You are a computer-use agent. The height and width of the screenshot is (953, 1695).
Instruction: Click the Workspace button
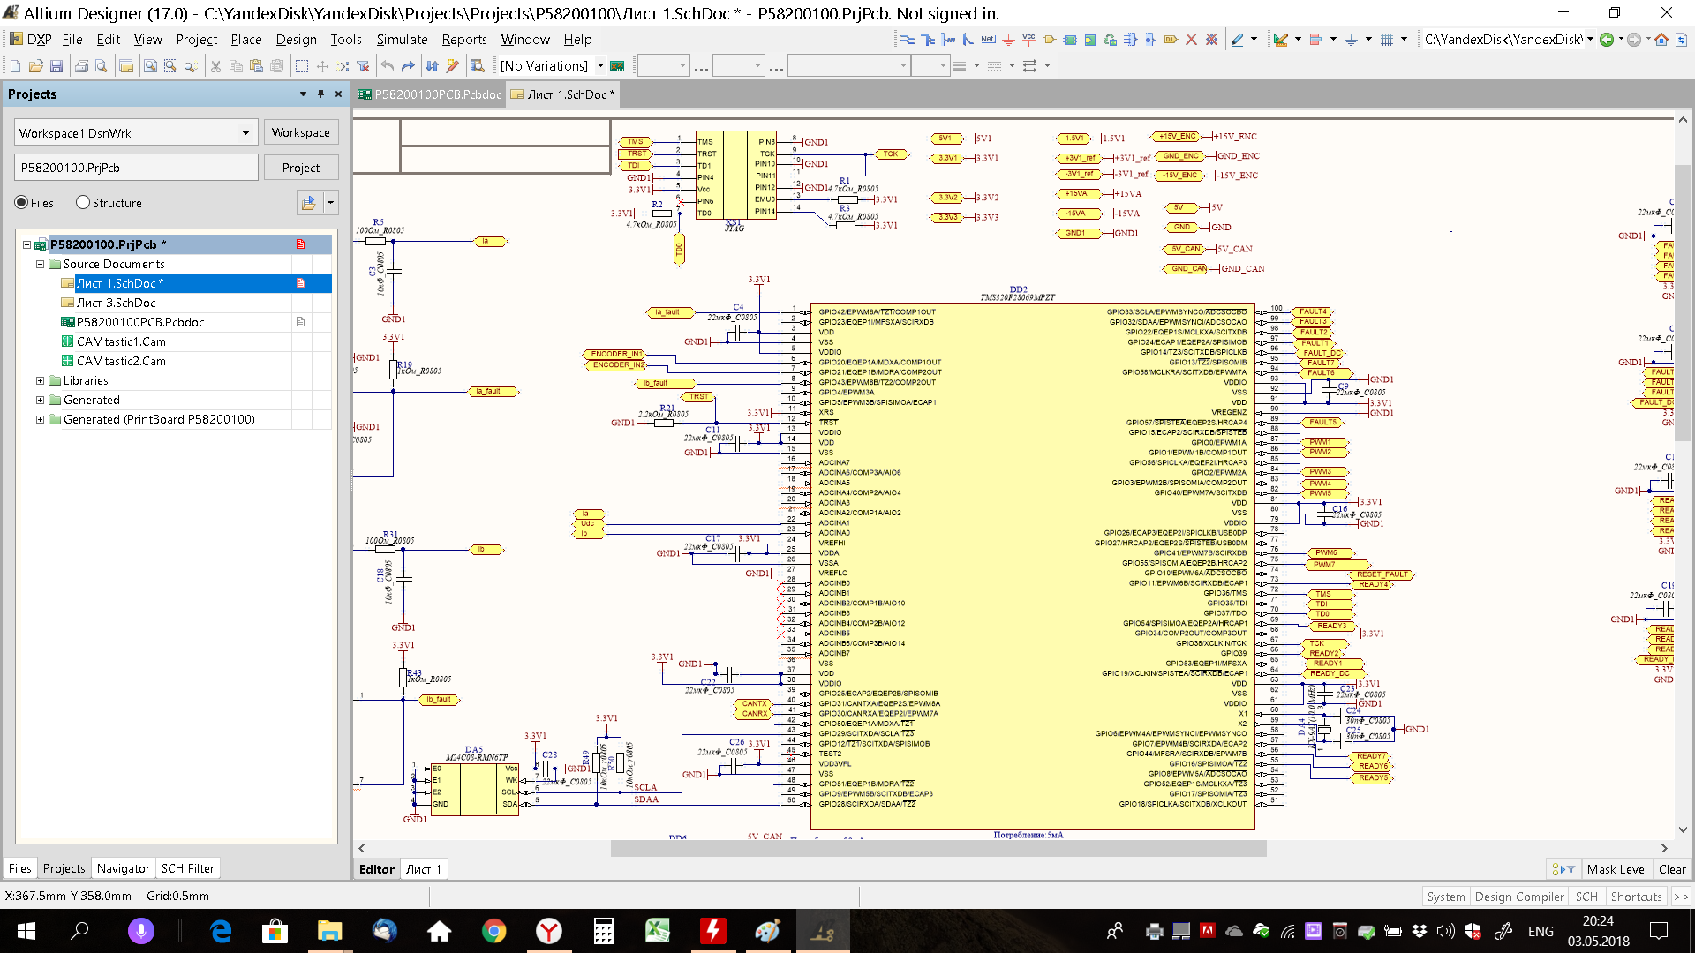[x=300, y=133]
